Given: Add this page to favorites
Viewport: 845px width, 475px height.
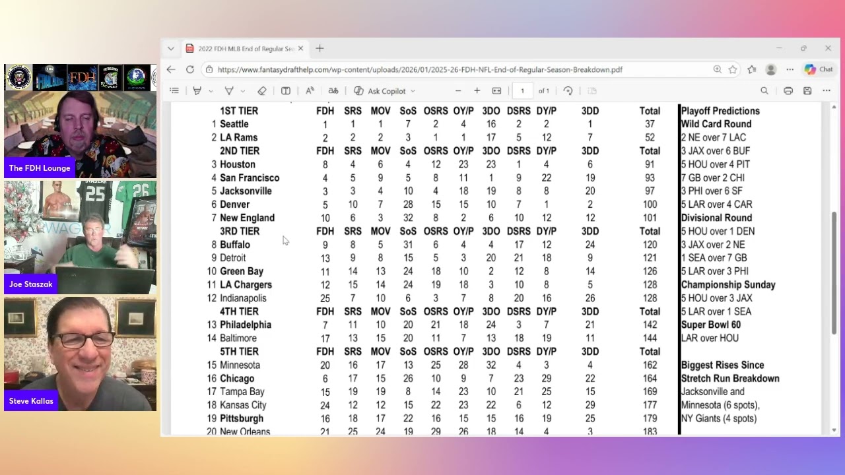Looking at the screenshot, I should click(x=733, y=69).
